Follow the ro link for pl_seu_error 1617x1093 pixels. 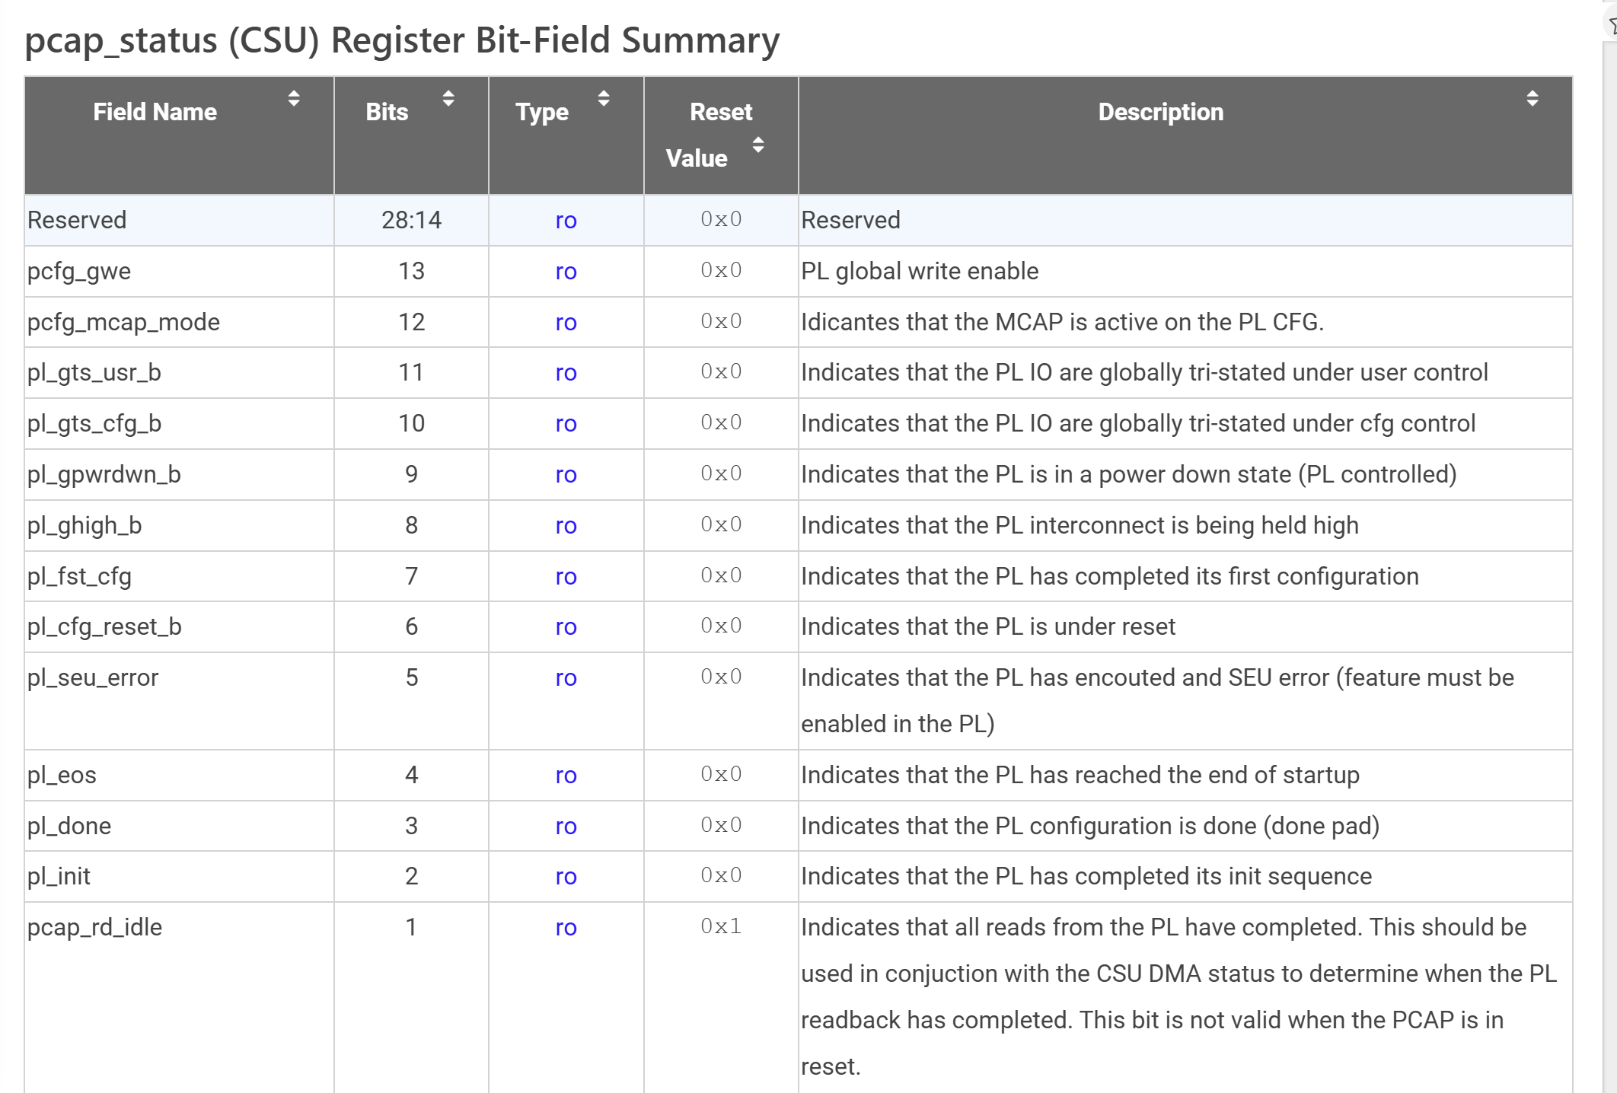click(565, 677)
